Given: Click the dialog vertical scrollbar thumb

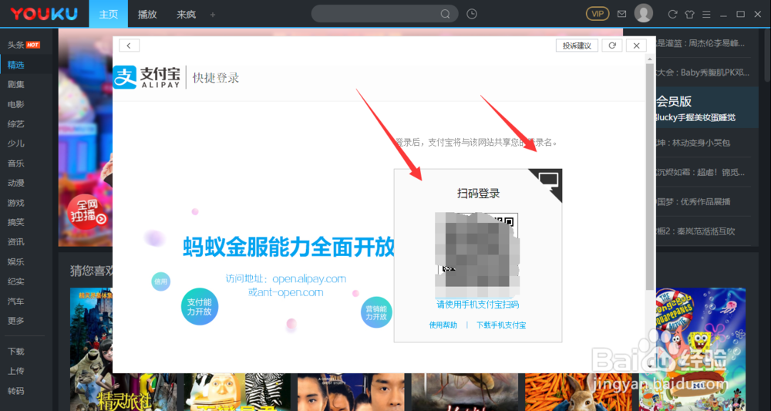Looking at the screenshot, I should click(649, 177).
